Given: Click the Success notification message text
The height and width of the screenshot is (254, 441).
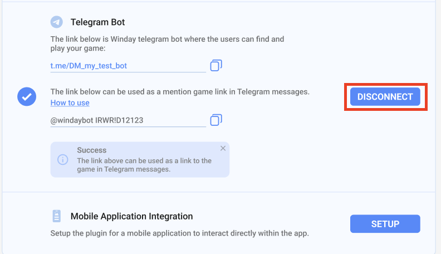Looking at the screenshot, I should pos(144,165).
